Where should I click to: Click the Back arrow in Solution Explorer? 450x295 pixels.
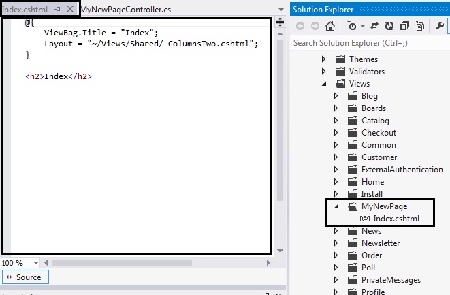(x=300, y=26)
